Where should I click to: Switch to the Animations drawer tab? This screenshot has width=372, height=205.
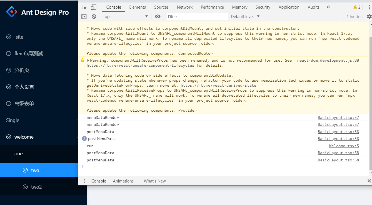point(123,181)
